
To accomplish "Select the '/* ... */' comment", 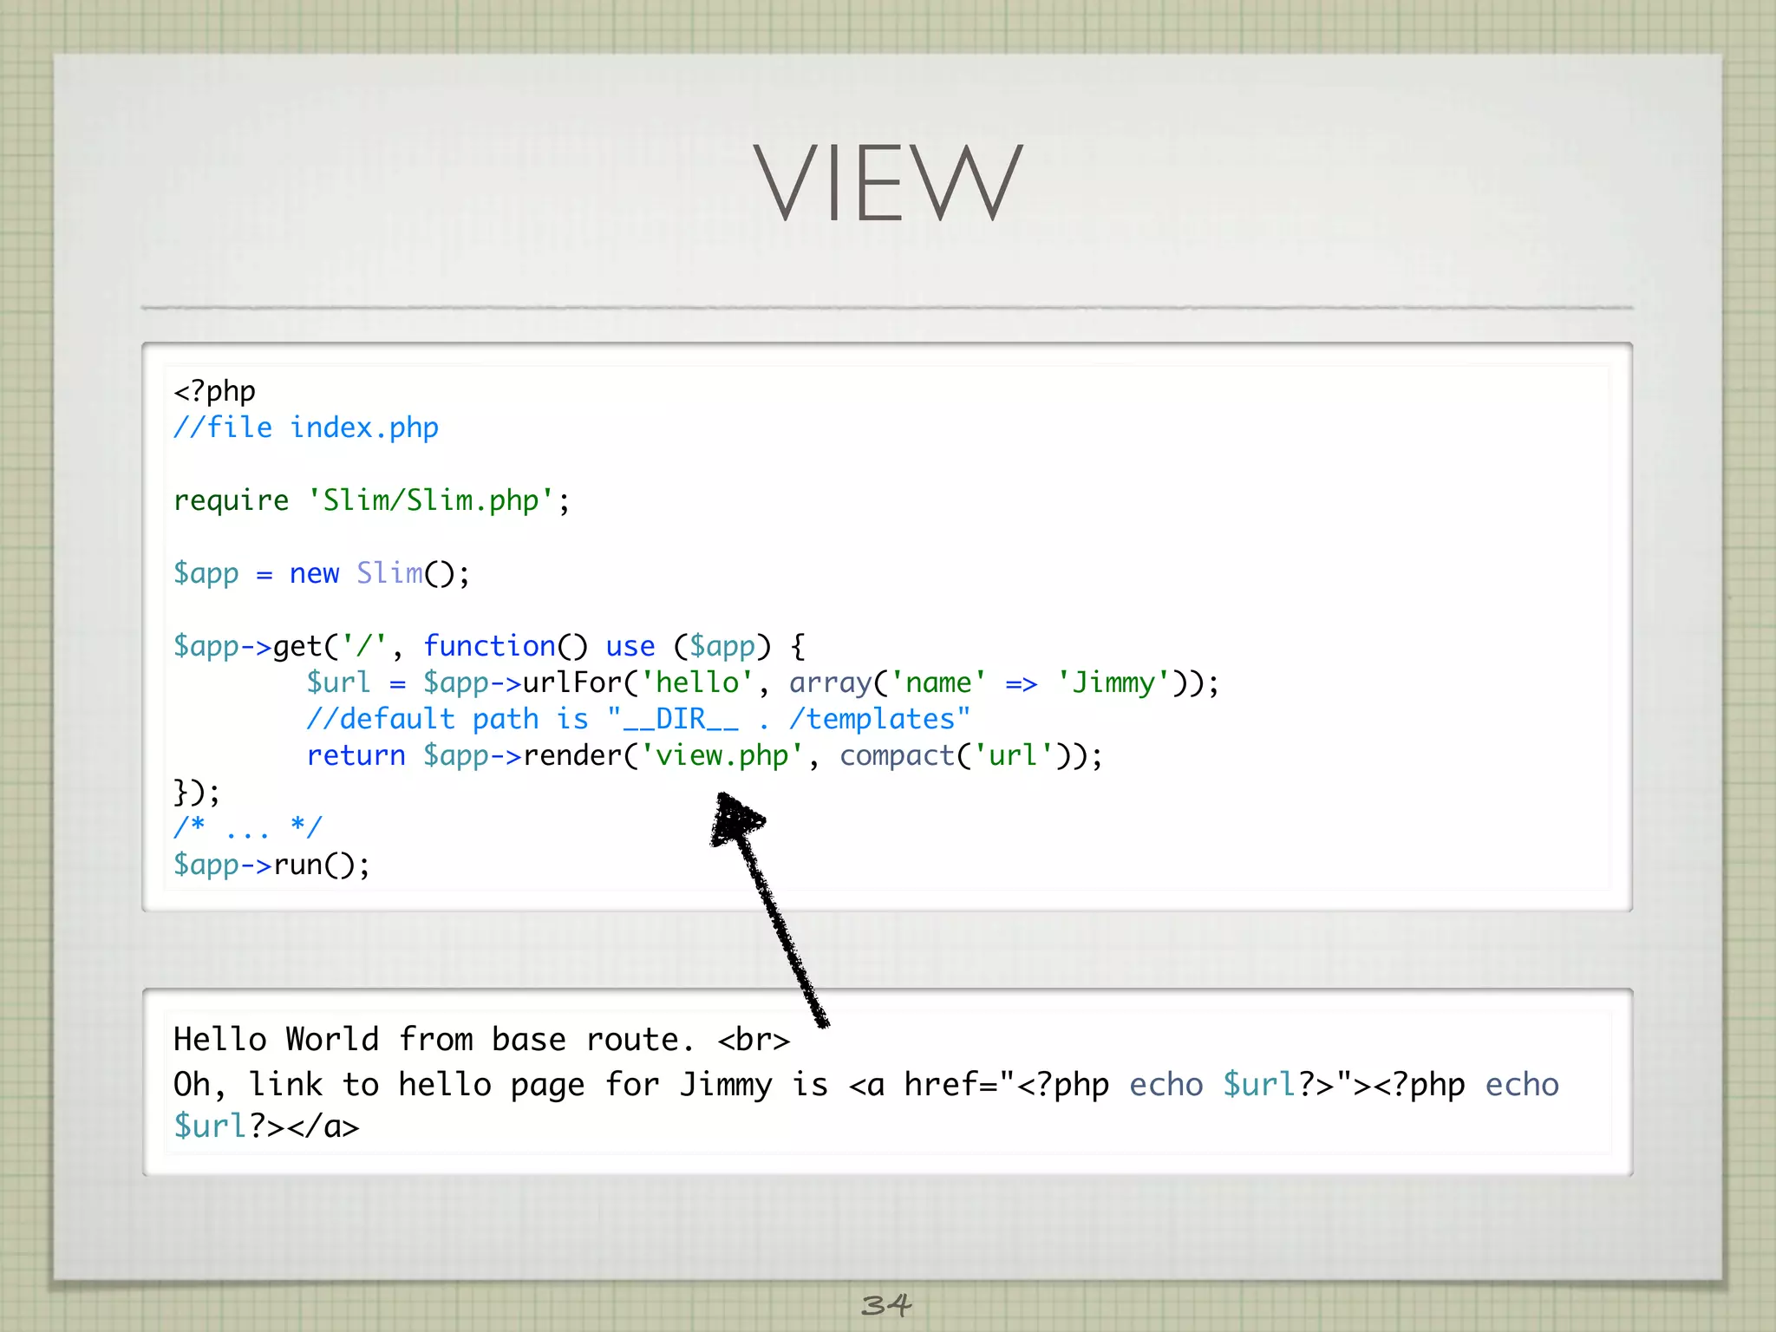I will point(248,827).
